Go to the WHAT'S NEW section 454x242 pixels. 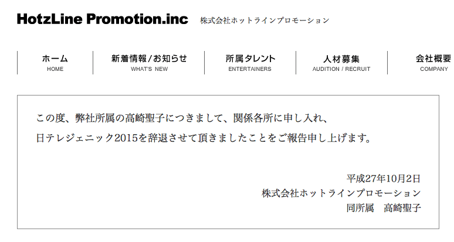149,69
